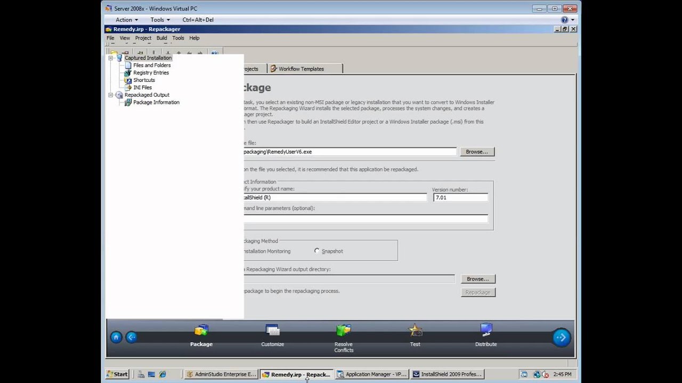Switch to the Workflow Templates tab

pos(305,69)
